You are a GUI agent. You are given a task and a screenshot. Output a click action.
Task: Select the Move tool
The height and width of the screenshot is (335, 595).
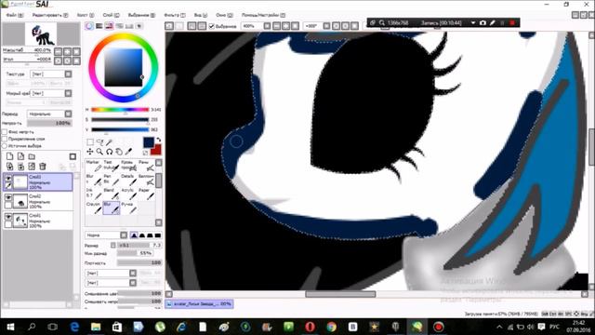point(90,152)
